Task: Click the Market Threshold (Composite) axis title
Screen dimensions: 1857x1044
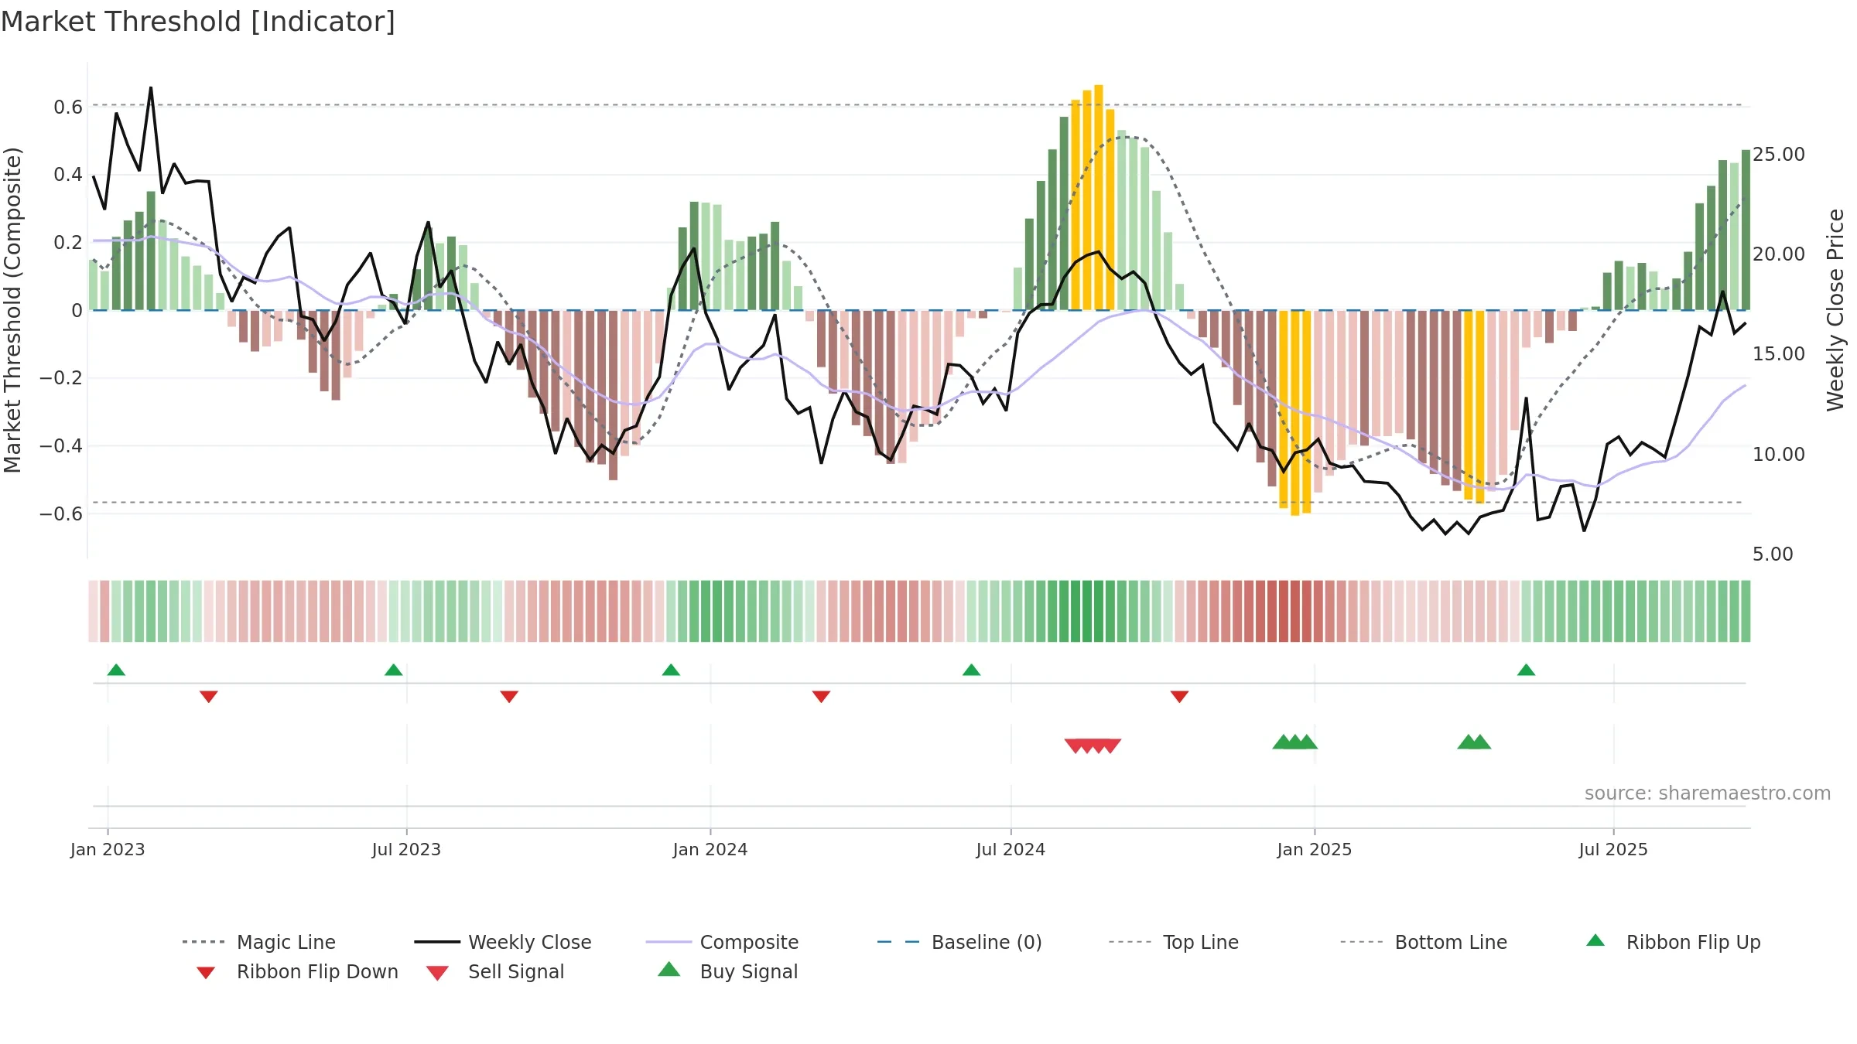Action: tap(12, 309)
